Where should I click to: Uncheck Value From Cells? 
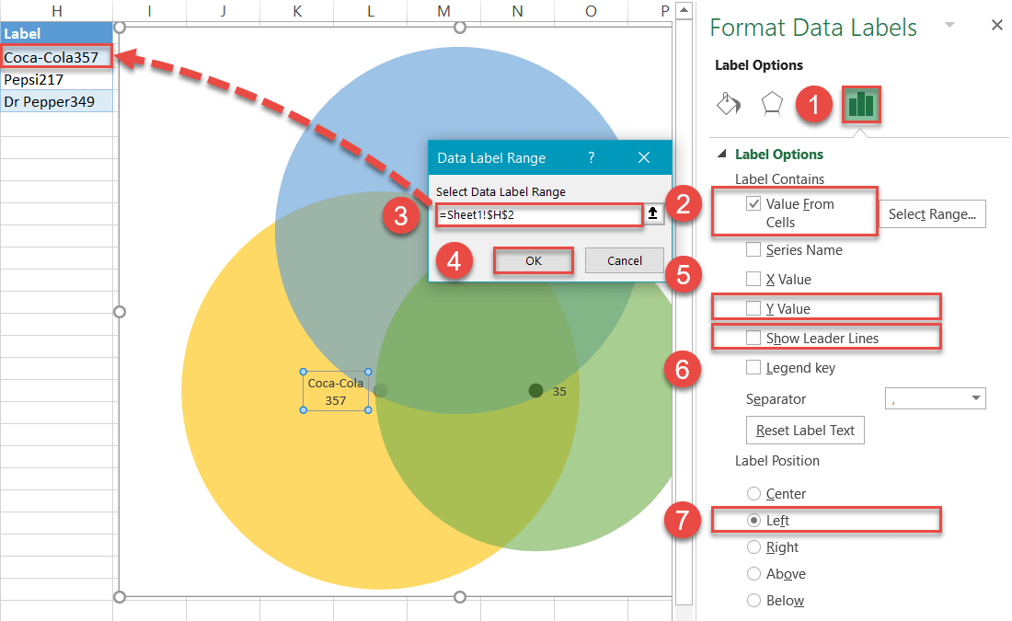pos(752,203)
